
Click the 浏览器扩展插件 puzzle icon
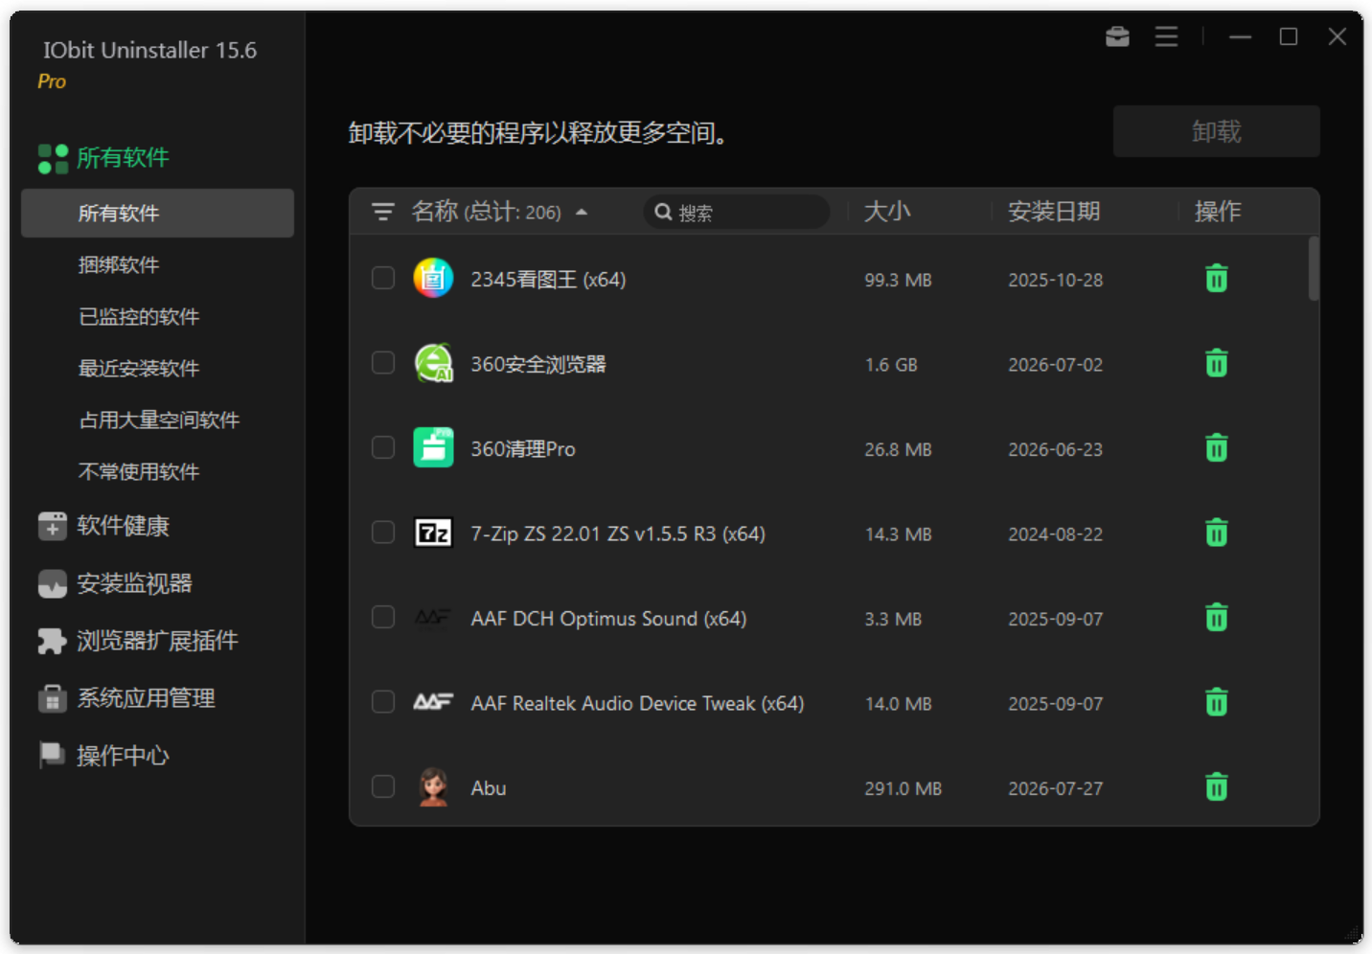[53, 641]
